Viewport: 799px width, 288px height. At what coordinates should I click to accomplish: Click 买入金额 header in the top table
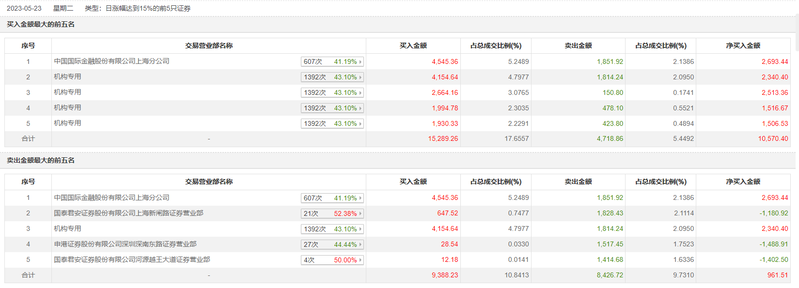coord(413,45)
